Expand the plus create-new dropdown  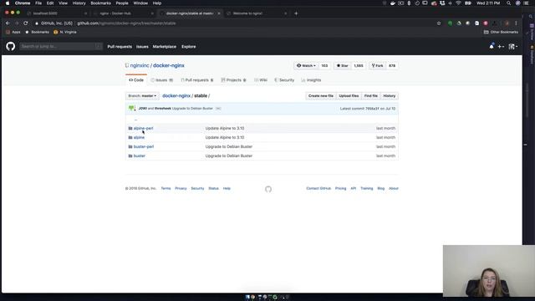pyautogui.click(x=501, y=47)
